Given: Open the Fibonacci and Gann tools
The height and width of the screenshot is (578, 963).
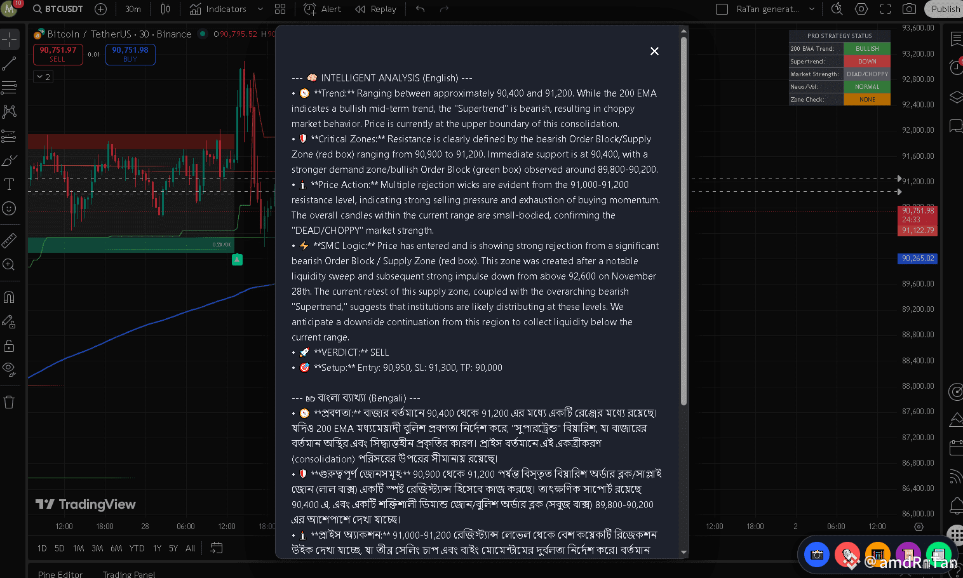Looking at the screenshot, I should pos(10,88).
